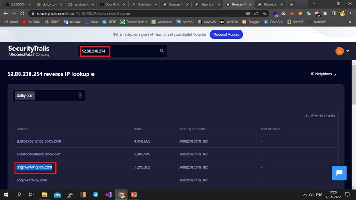Image resolution: width=356 pixels, height=200 pixels.
Task: Open Reverse lockup bookmark
Action: click(134, 22)
